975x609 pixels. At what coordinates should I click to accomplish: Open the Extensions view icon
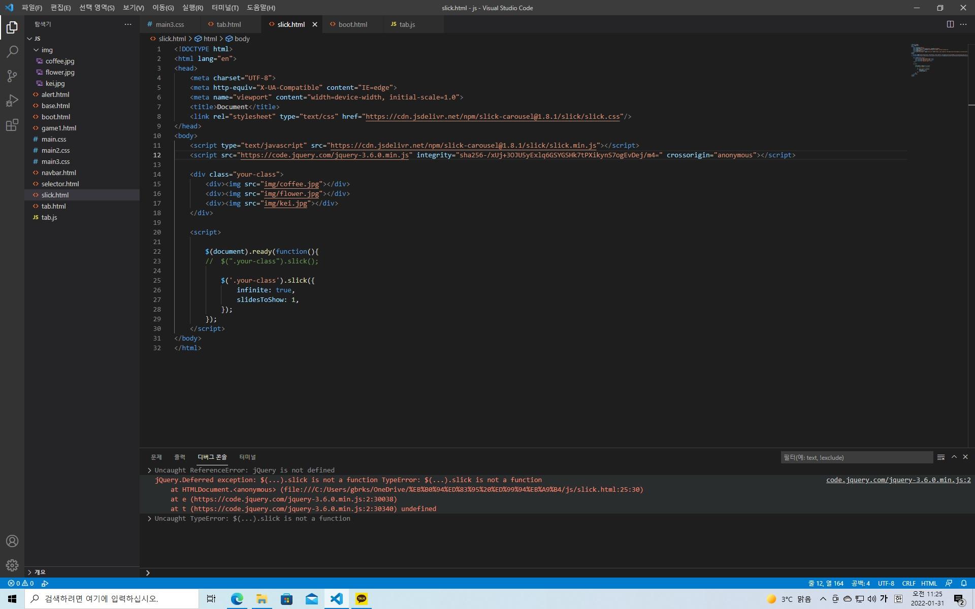click(x=12, y=124)
